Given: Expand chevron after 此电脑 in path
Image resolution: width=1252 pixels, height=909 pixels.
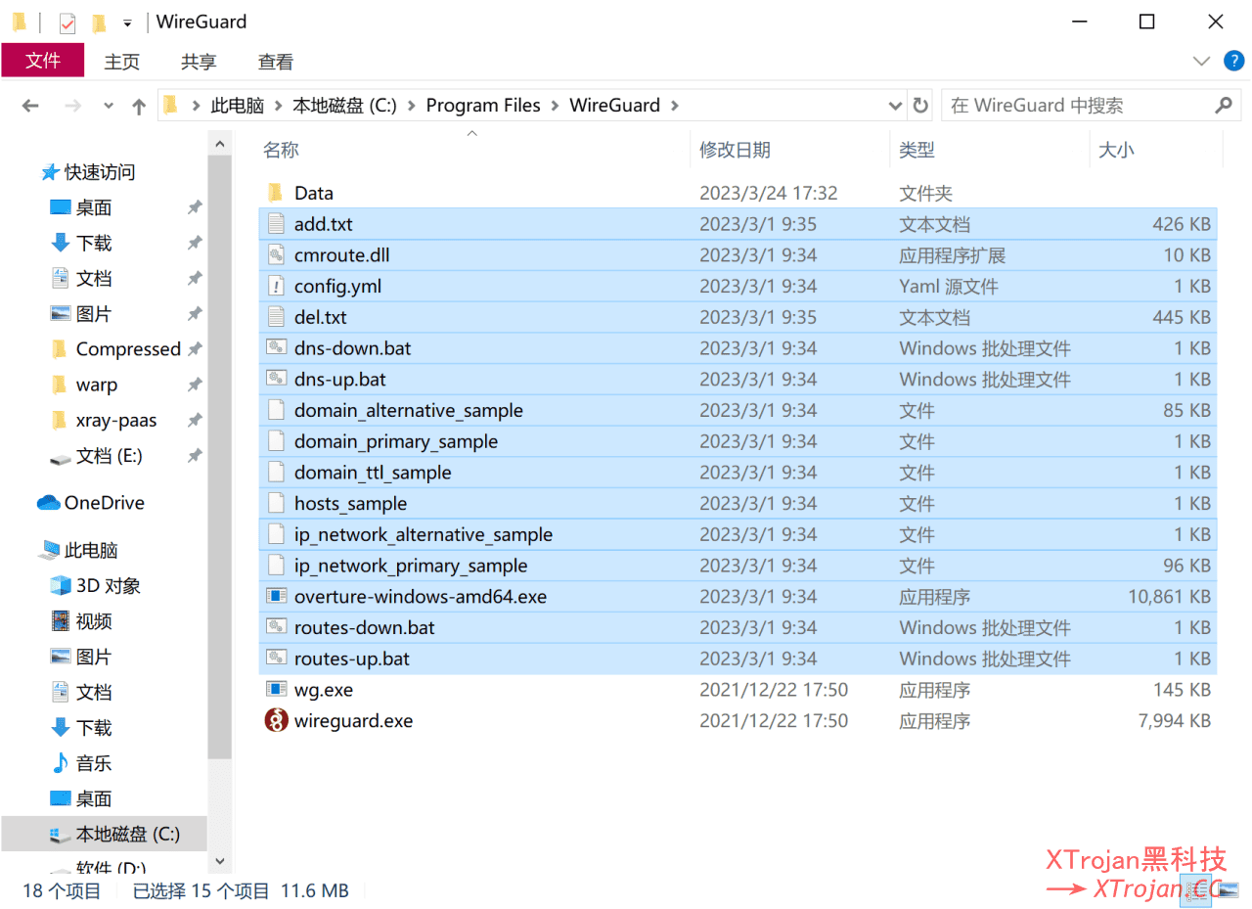Looking at the screenshot, I should click(278, 106).
